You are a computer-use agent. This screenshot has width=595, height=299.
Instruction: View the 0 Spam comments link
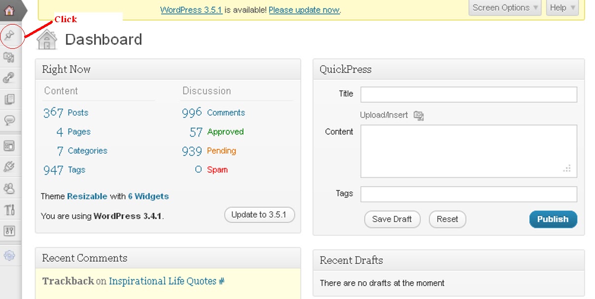(211, 170)
